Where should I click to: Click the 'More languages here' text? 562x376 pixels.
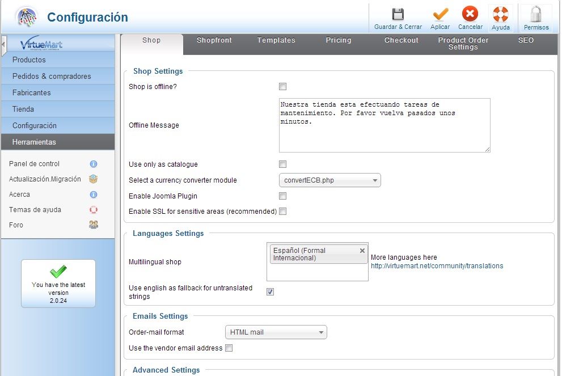click(x=404, y=257)
